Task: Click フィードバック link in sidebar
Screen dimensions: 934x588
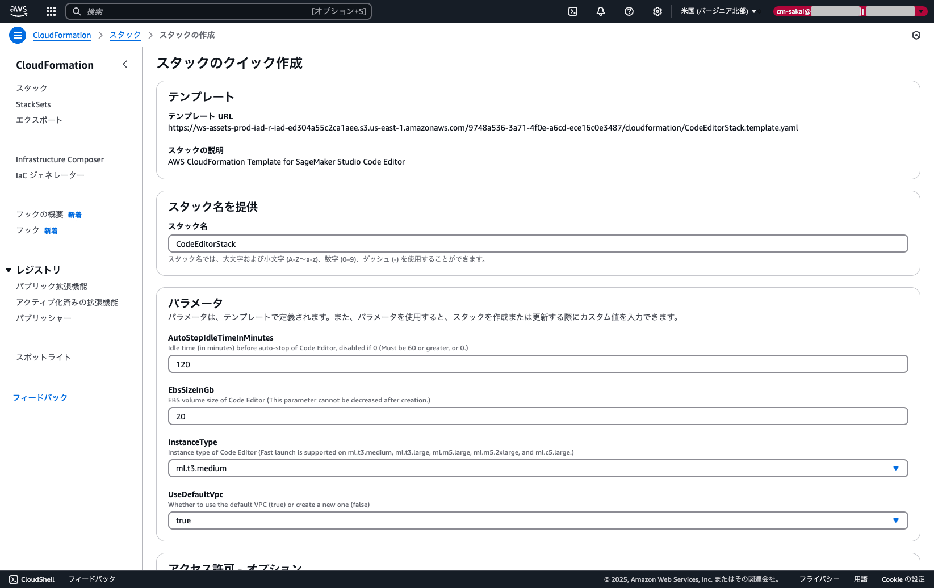Action: point(40,397)
